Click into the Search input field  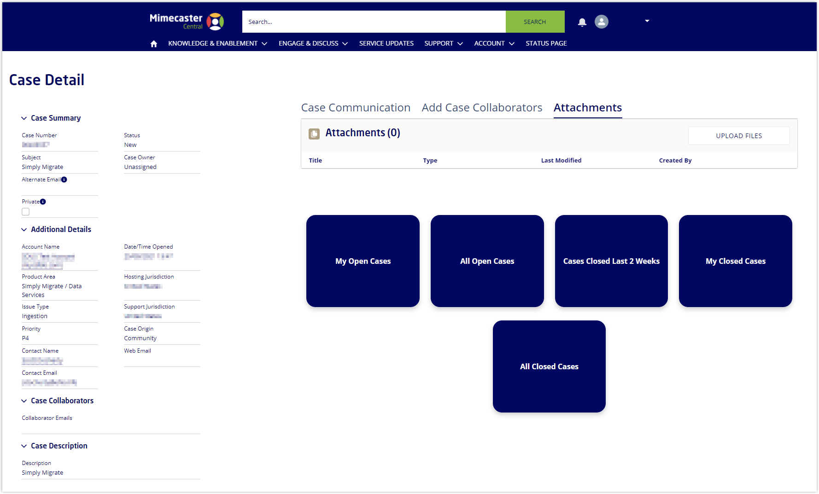[x=374, y=22]
